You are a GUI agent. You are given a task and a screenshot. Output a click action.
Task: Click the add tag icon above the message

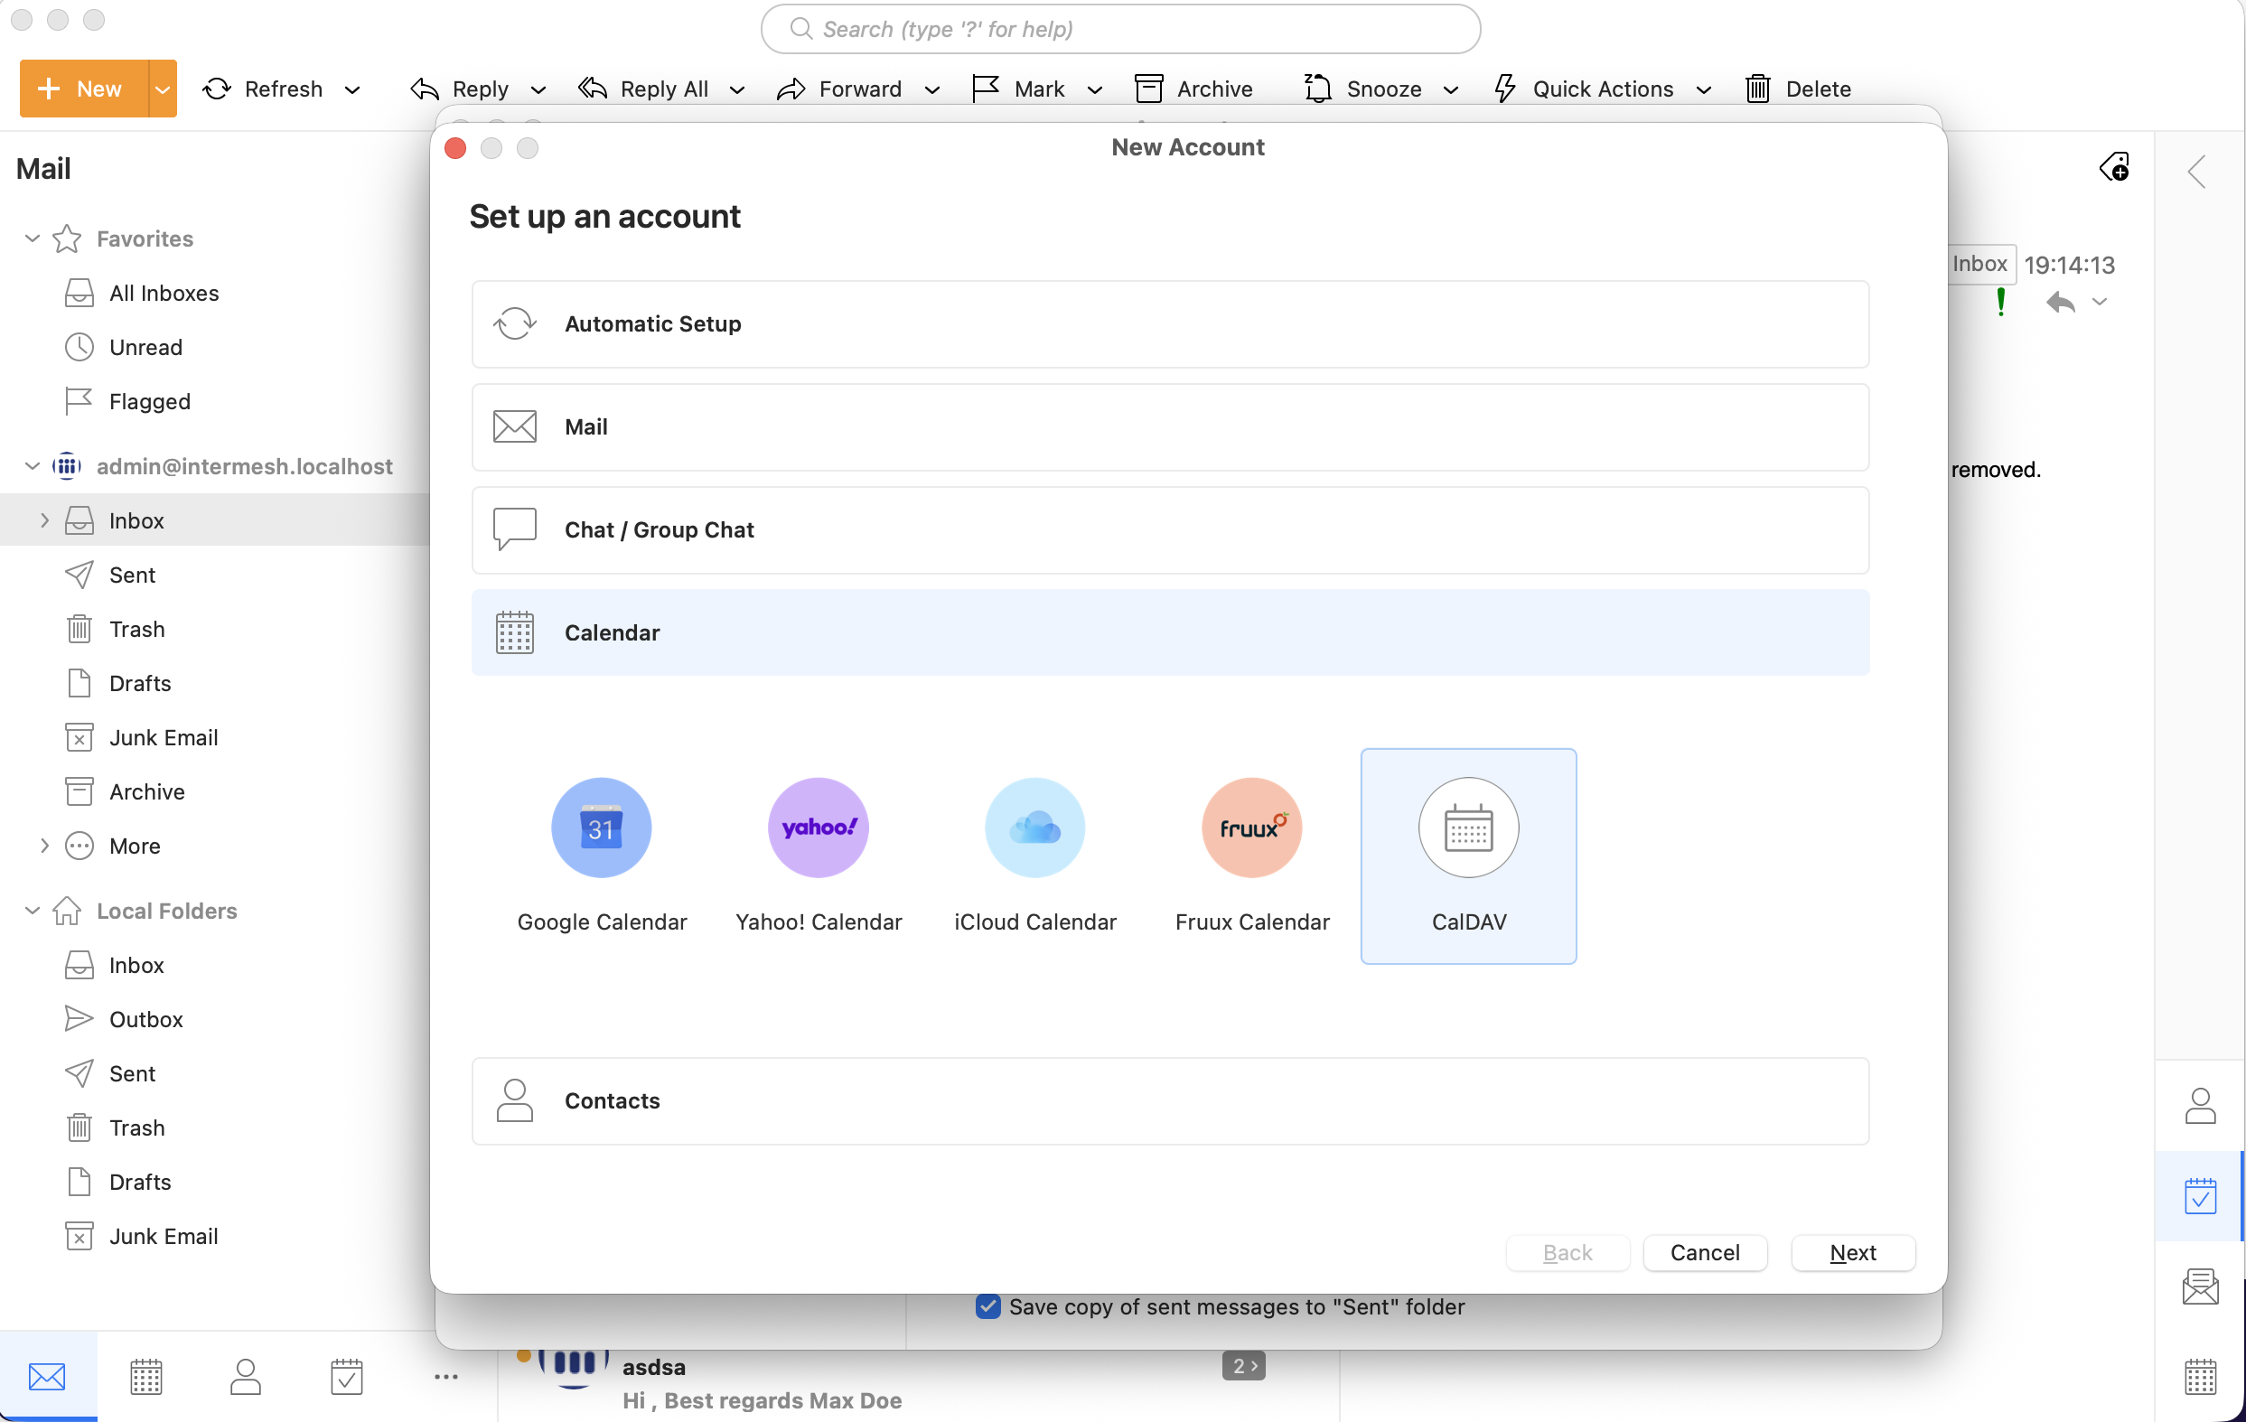pyautogui.click(x=2114, y=167)
